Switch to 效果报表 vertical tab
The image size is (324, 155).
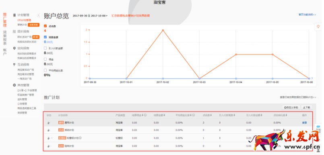pyautogui.click(x=5, y=38)
